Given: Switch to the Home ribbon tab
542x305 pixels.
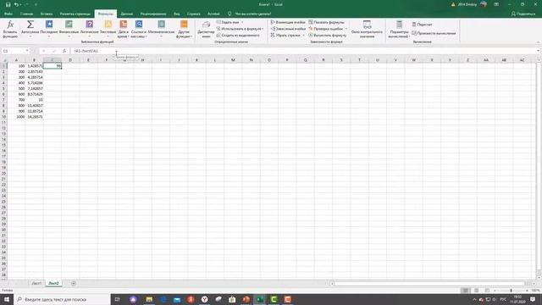Looking at the screenshot, I should (26, 14).
